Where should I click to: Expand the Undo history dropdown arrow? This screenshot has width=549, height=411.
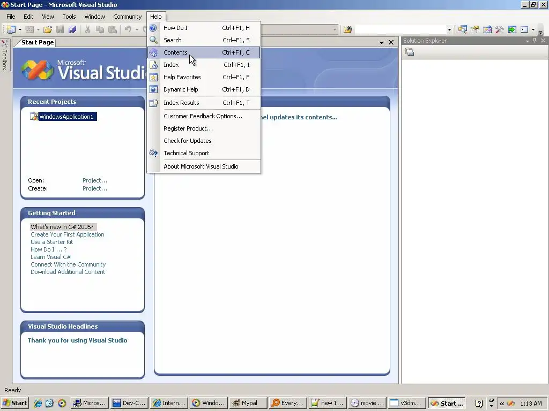pyautogui.click(x=137, y=30)
